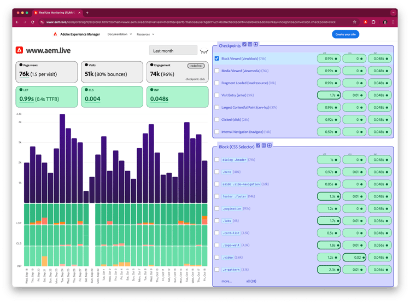Uncheck the Block Viewed (viewblock) checkbox
The image size is (410, 303).
pos(217,59)
